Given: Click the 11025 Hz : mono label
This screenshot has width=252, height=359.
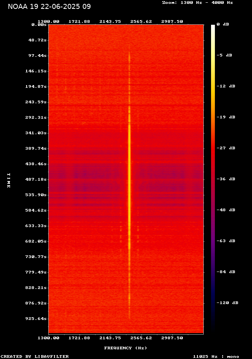Looking at the screenshot, I should click(216, 356).
